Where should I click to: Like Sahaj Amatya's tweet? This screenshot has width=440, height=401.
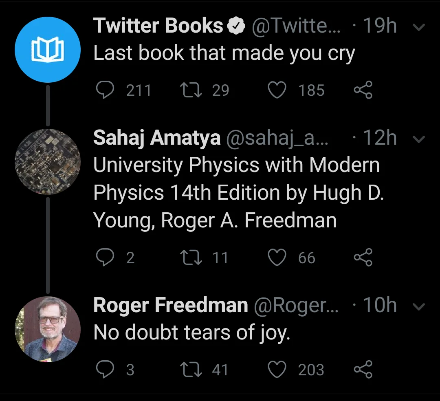point(277,258)
